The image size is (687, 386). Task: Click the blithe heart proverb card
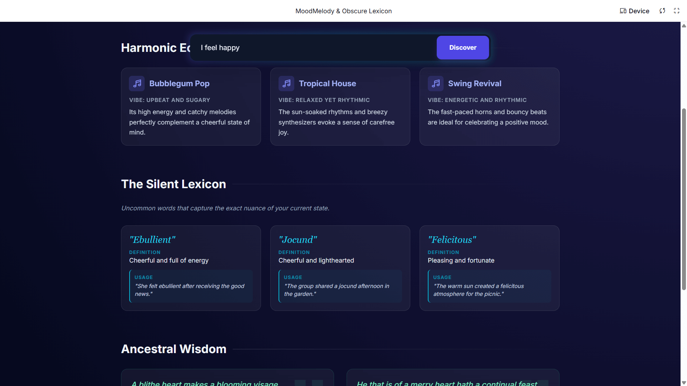227,378
